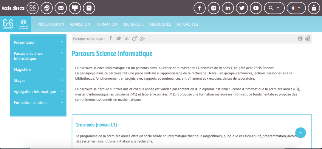Screen dimensions: 322x149
Task: Share this page on Facebook
Action: click(111, 38)
